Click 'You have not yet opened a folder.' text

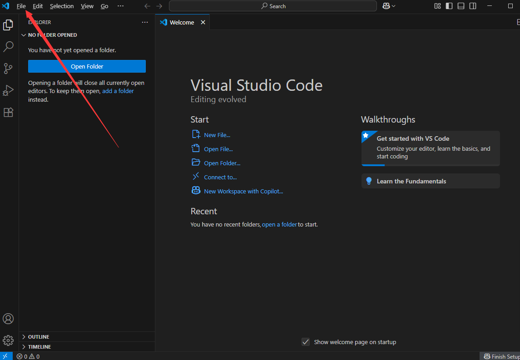pyautogui.click(x=72, y=50)
